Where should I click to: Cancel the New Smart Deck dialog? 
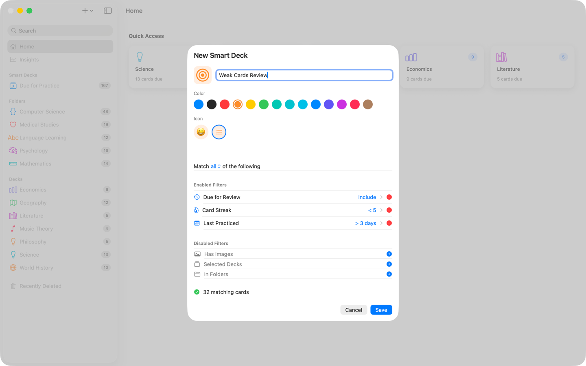click(354, 310)
